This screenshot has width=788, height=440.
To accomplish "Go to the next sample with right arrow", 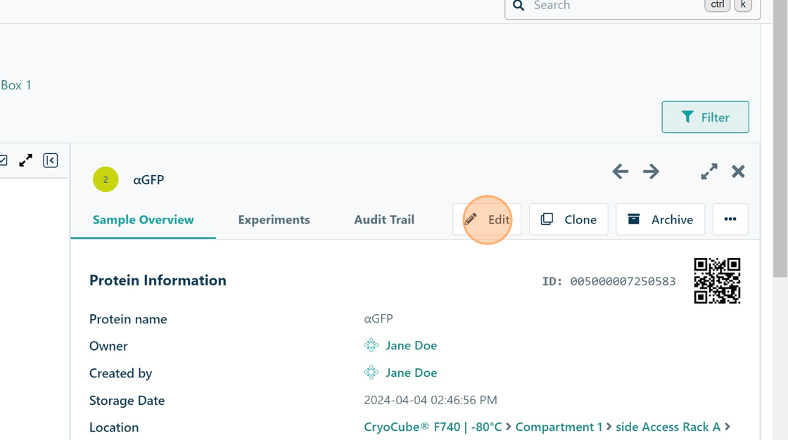I will click(x=651, y=172).
